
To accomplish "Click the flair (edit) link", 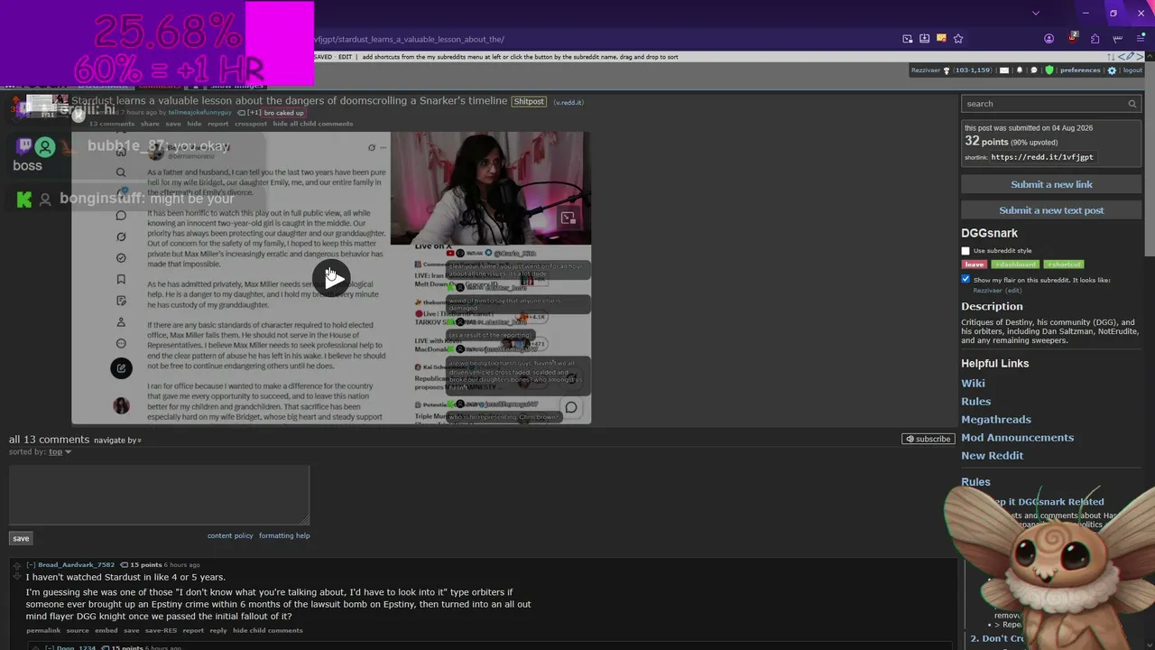I will pos(1013,291).
